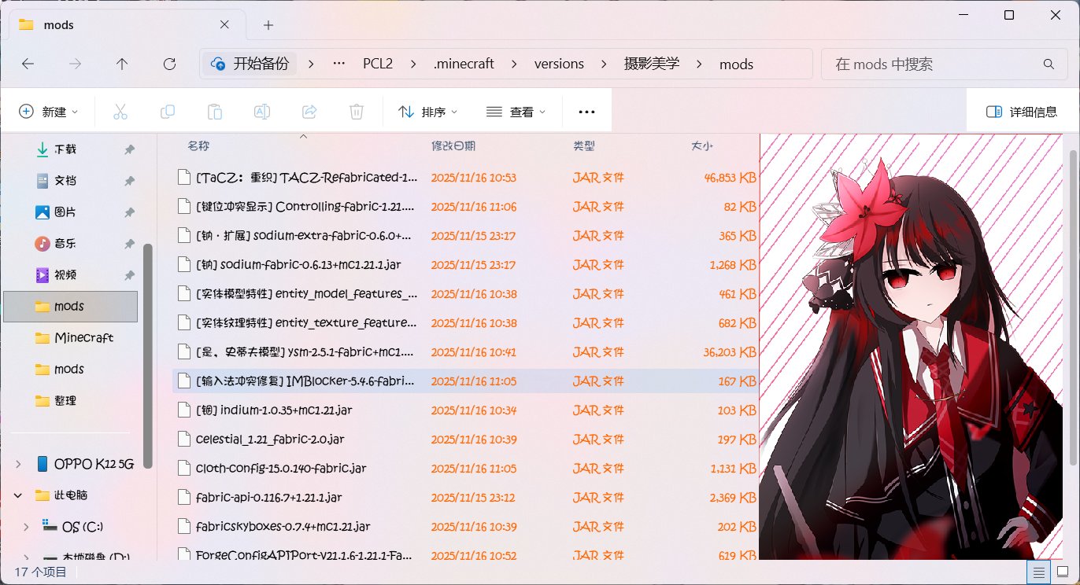Expand the OPPO K12 5G tree node
This screenshot has height=585, width=1080.
(18, 464)
